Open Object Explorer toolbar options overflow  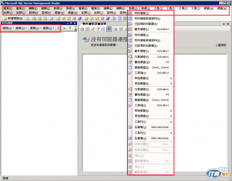(76, 28)
